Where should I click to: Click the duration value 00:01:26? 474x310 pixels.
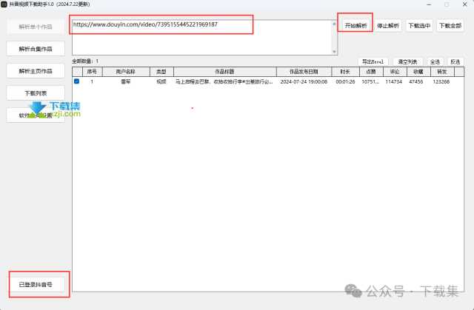pos(345,82)
